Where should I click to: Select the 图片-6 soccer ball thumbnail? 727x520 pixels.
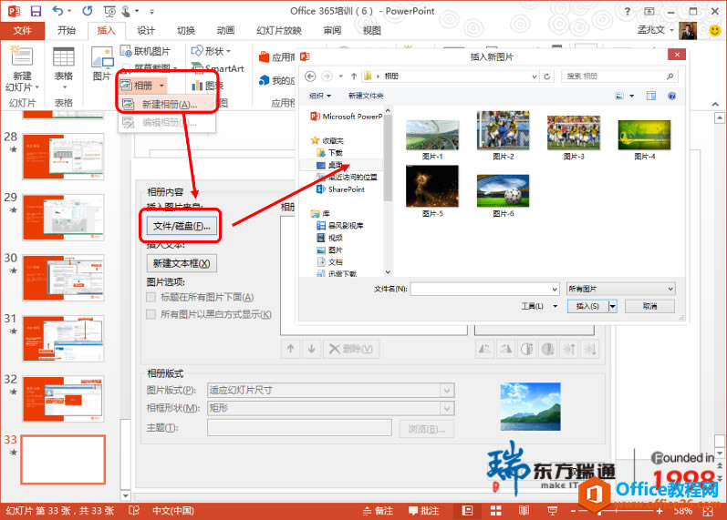pos(503,190)
